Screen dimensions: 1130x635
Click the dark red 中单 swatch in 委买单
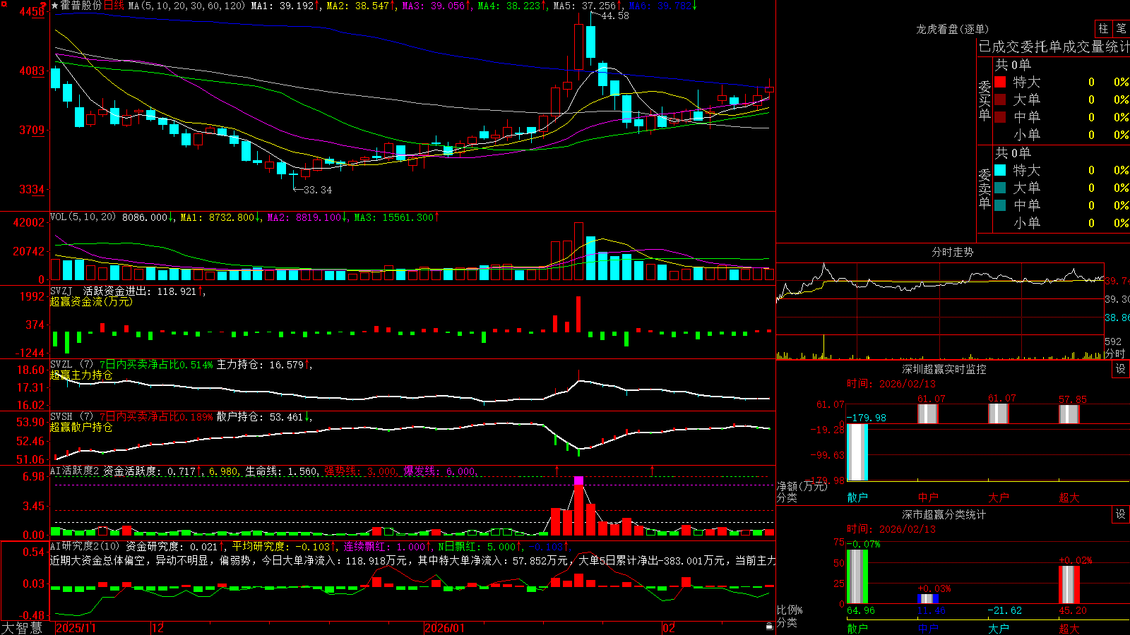(x=1000, y=116)
